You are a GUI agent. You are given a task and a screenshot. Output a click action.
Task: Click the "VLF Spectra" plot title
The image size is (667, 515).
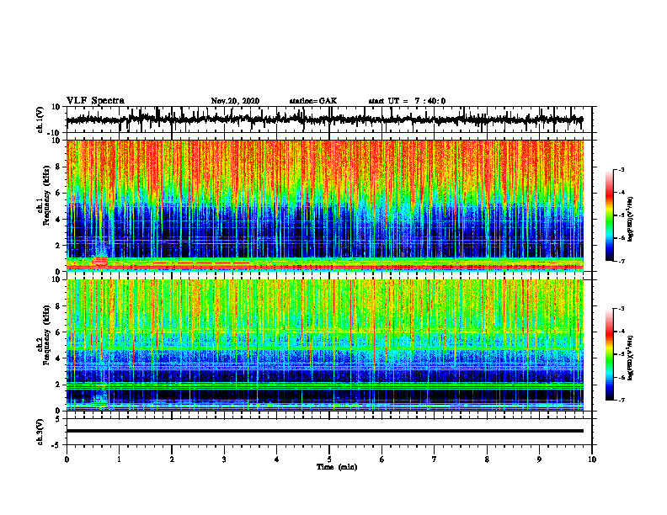[x=95, y=101]
